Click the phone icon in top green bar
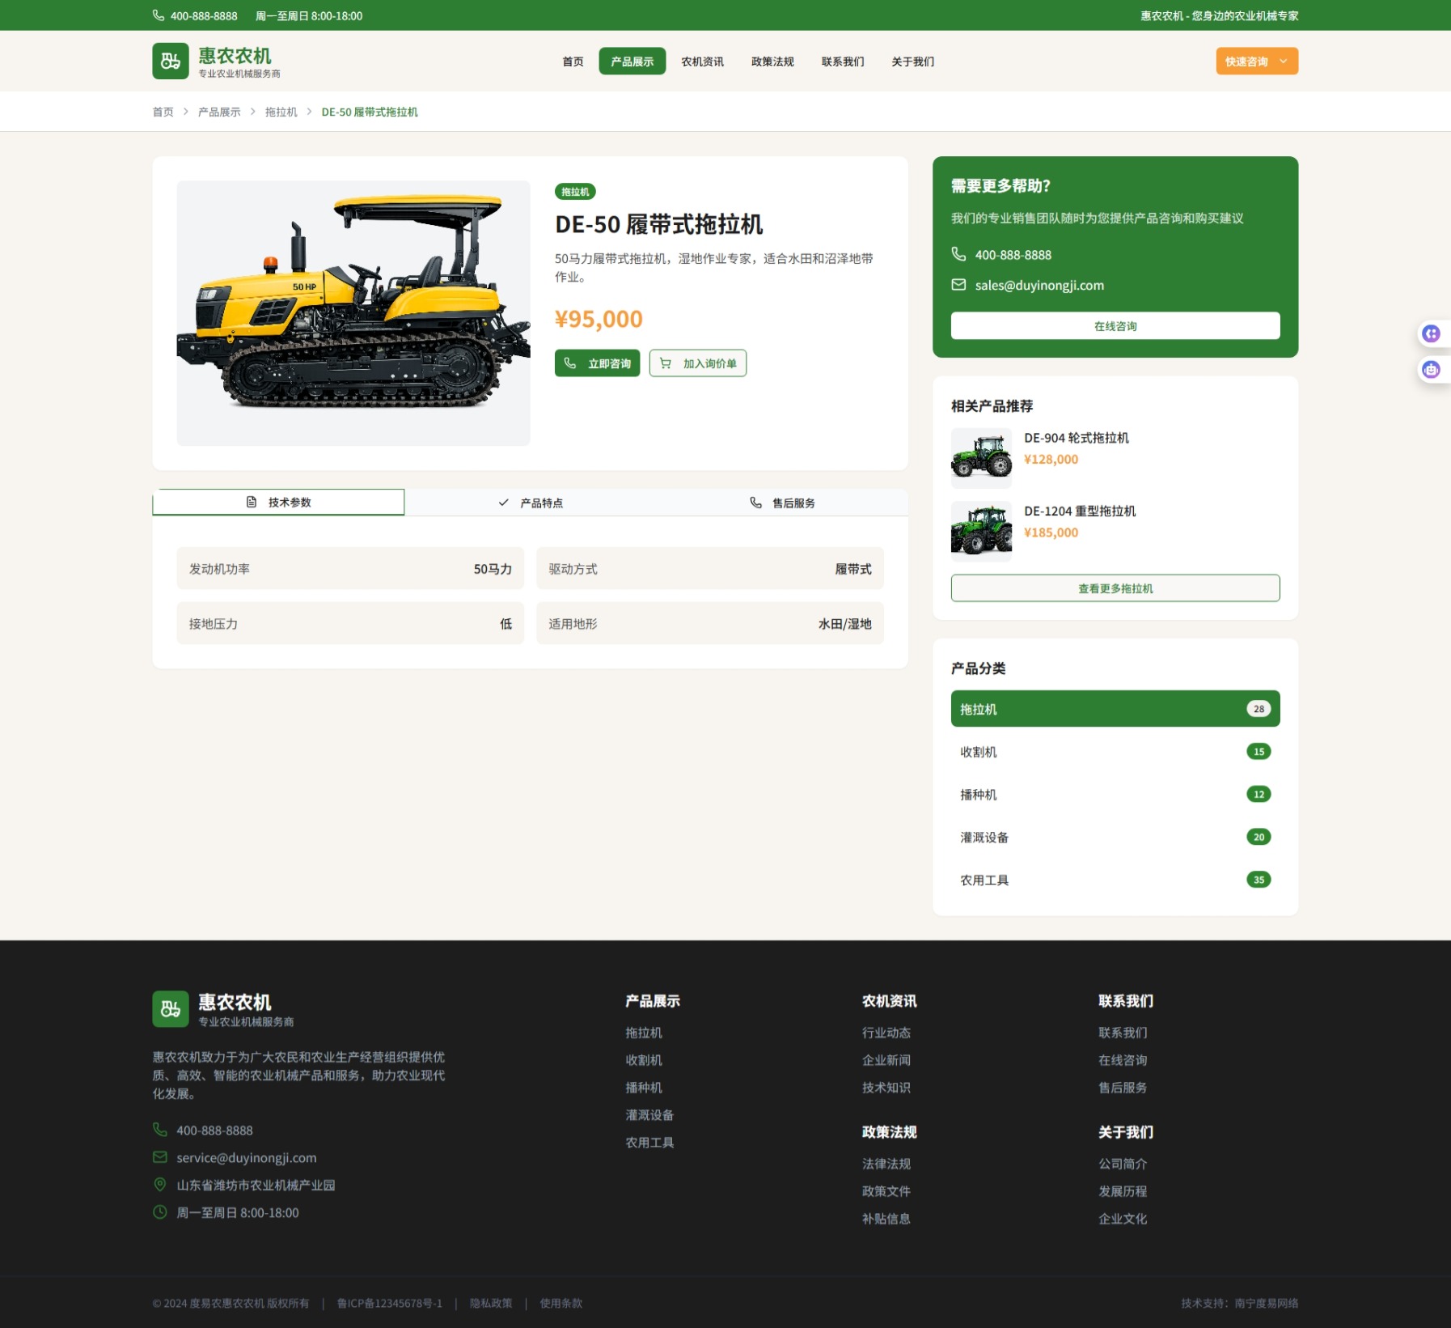The width and height of the screenshot is (1451, 1328). (x=159, y=15)
